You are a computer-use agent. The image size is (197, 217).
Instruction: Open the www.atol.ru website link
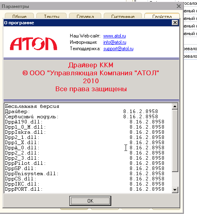coord(114,36)
